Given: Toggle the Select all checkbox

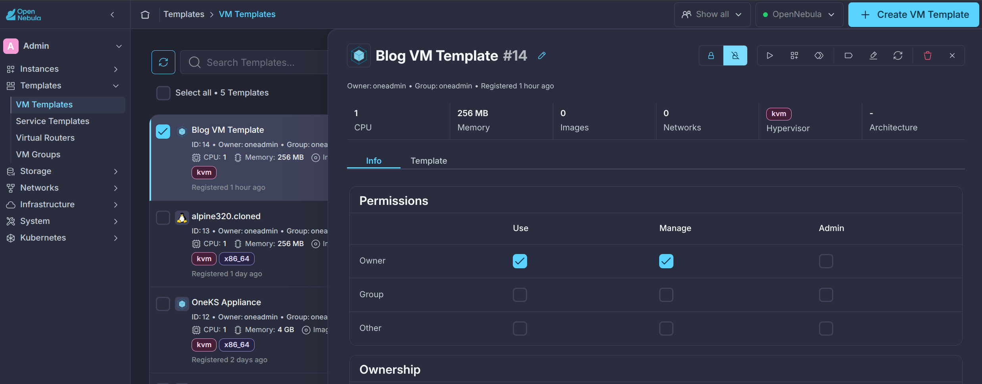Looking at the screenshot, I should [x=163, y=93].
